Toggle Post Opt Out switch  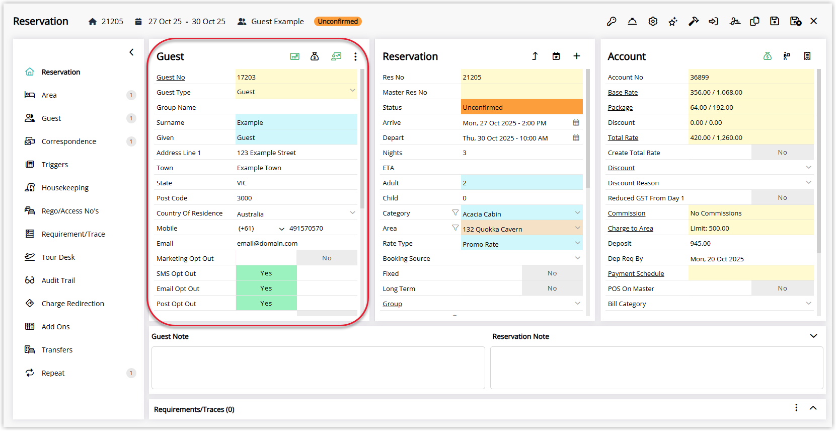[x=296, y=304]
